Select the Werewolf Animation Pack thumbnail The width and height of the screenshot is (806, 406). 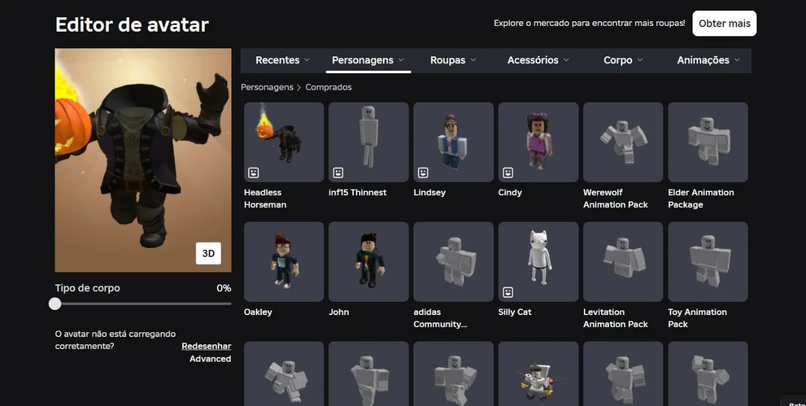point(623,142)
